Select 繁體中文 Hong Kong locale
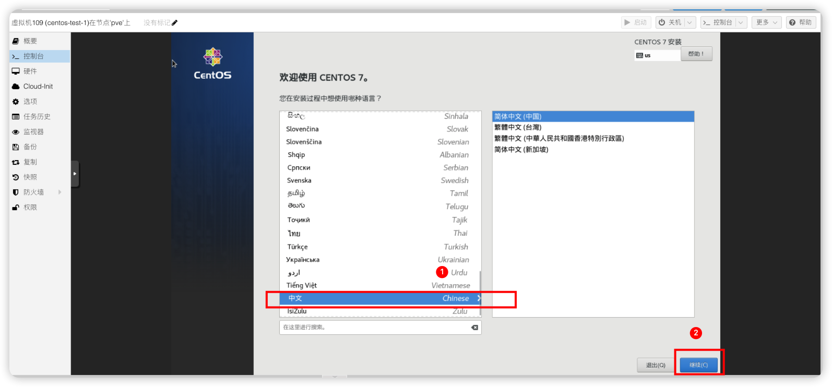The image size is (832, 387). point(593,139)
